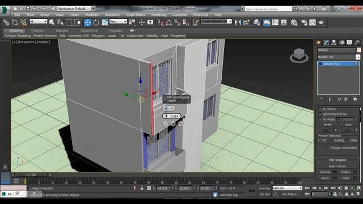Viewport: 363px width, 204px height.
Task: Toggle the Selection Lock padlock
Action: click(142, 188)
